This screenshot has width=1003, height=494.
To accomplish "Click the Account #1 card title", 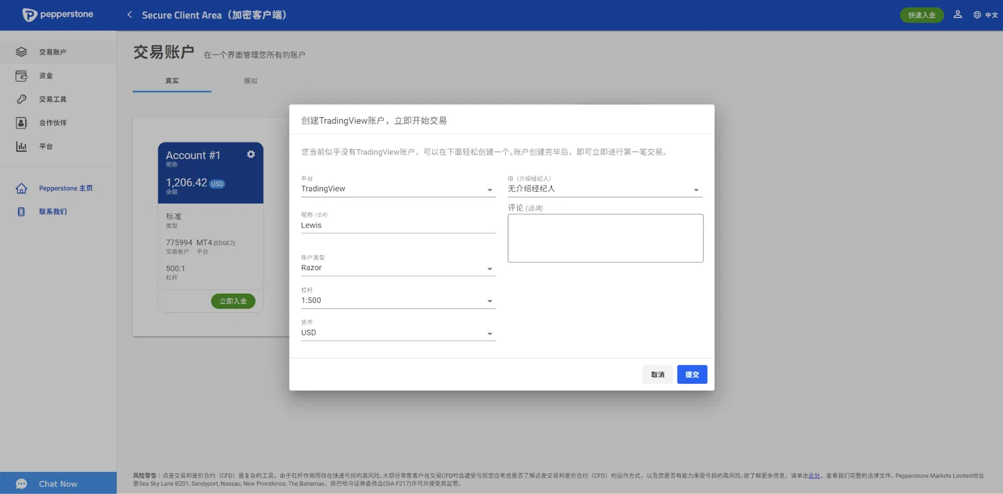I will click(193, 155).
